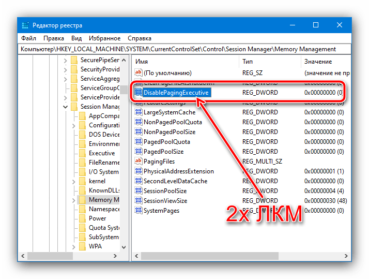This screenshot has height=279, width=369.
Task: Expand the ServiceAggreg tree node
Action: [66, 79]
